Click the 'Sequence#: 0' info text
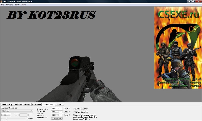Screen dimensions: 202x121 pos(42,109)
